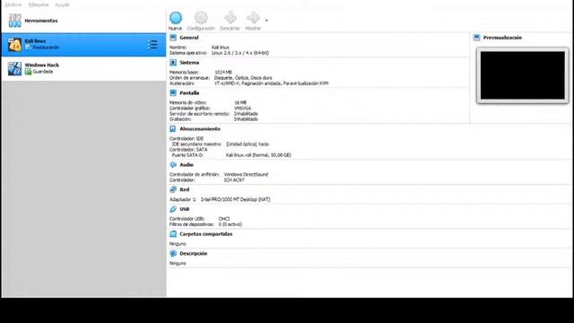Screen dimensions: 574x323
Task: Click the Red section icon
Action: pyautogui.click(x=173, y=189)
